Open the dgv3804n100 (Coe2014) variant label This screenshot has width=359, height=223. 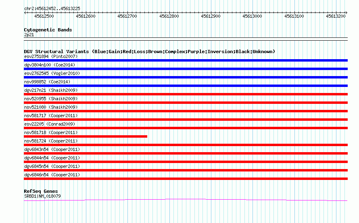click(50, 65)
